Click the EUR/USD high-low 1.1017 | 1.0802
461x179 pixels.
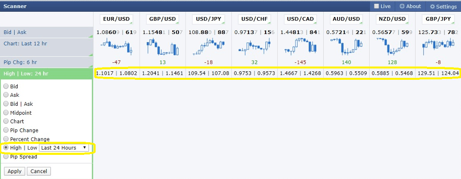(116, 73)
